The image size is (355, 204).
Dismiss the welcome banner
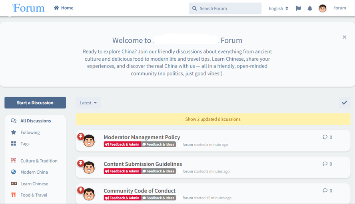click(344, 37)
